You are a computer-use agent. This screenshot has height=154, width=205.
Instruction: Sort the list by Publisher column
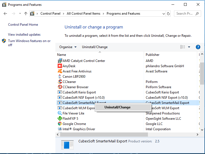pyautogui.click(x=171, y=55)
